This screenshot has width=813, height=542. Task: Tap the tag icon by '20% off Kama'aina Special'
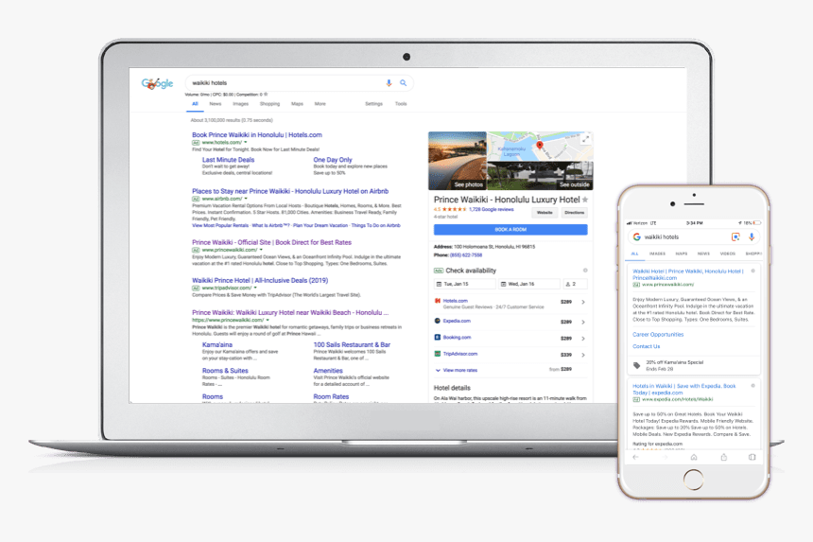click(x=637, y=366)
